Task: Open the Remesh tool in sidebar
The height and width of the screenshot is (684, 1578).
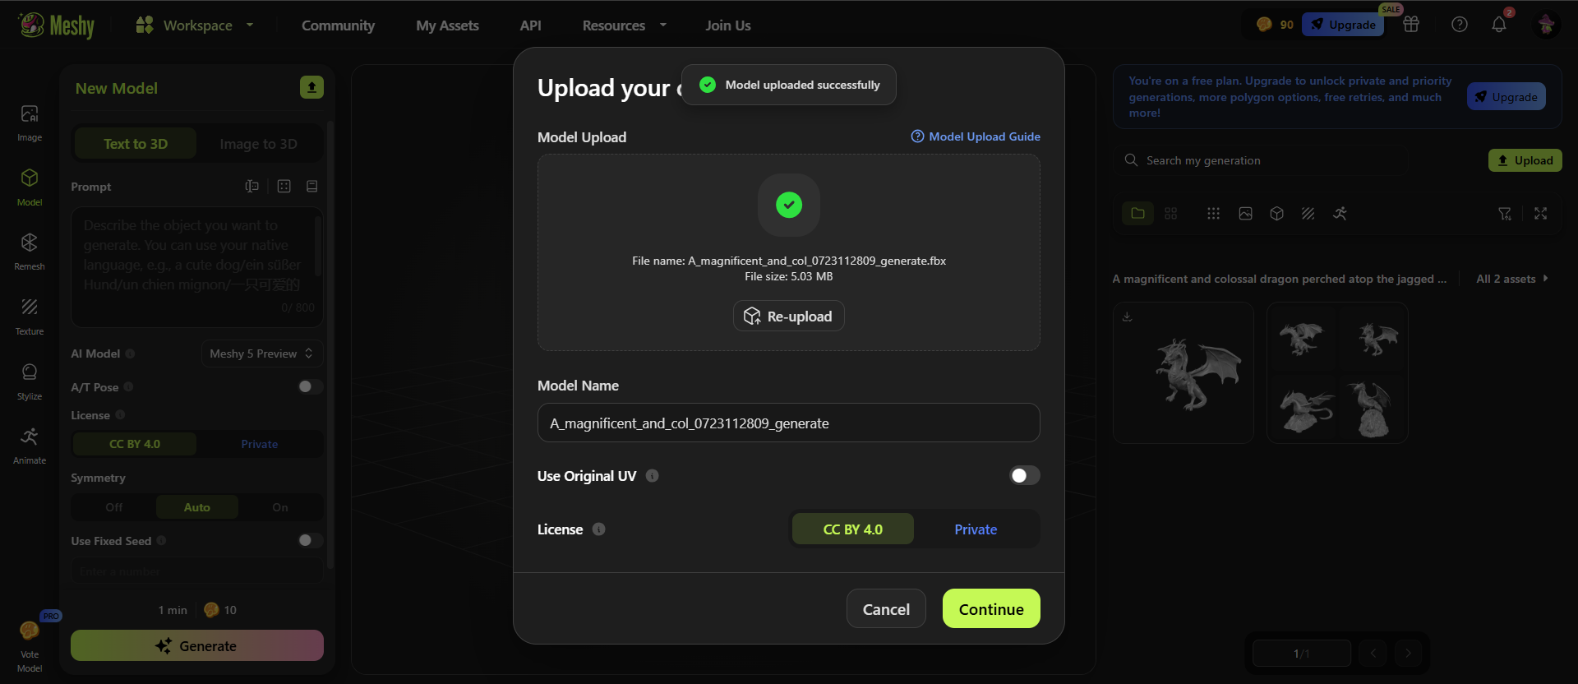Action: point(30,251)
